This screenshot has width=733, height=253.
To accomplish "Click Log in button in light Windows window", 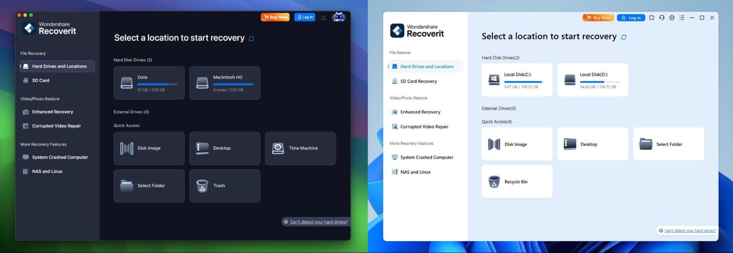I will [631, 18].
